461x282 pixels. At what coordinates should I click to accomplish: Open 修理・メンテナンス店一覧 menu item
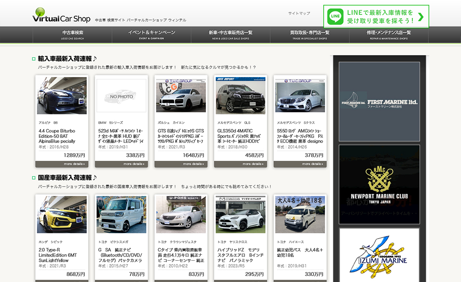coord(389,35)
